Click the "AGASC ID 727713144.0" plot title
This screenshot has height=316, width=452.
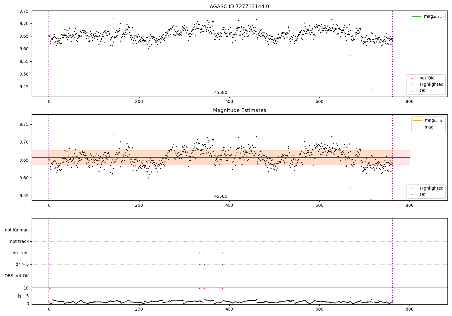(x=239, y=7)
